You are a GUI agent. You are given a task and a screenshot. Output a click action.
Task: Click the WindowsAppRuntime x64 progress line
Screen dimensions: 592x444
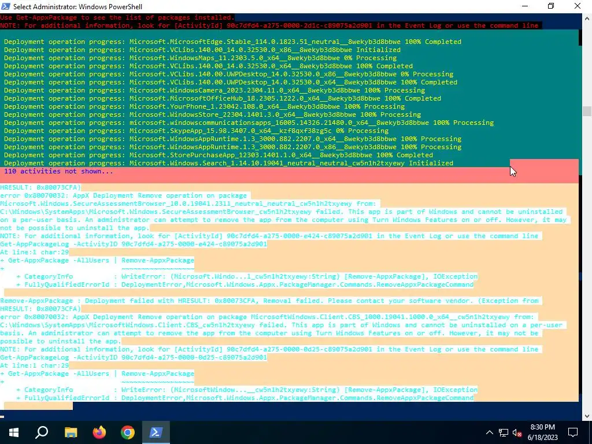pyautogui.click(x=232, y=139)
